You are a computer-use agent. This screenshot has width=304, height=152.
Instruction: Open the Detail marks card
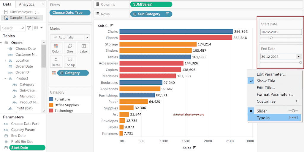coord(56,62)
